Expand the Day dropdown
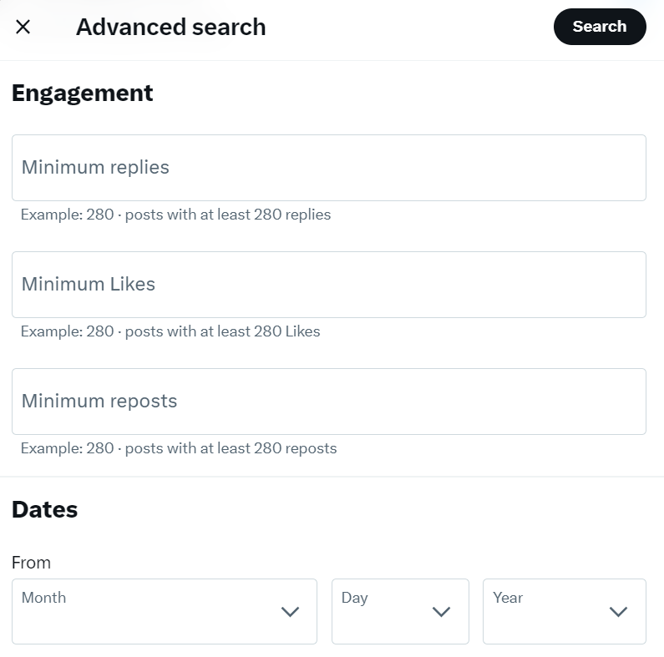The image size is (664, 657). (x=400, y=611)
